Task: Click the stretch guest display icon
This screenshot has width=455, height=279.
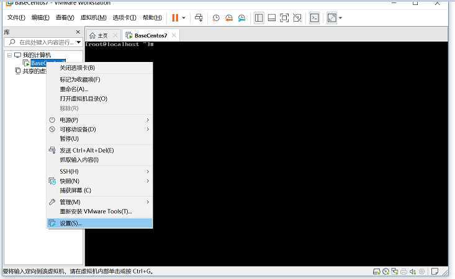Action: (332, 18)
